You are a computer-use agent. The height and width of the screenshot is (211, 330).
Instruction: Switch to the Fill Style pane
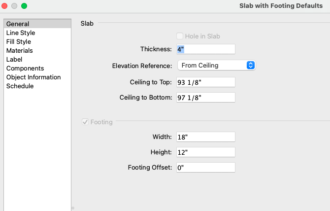pos(19,41)
